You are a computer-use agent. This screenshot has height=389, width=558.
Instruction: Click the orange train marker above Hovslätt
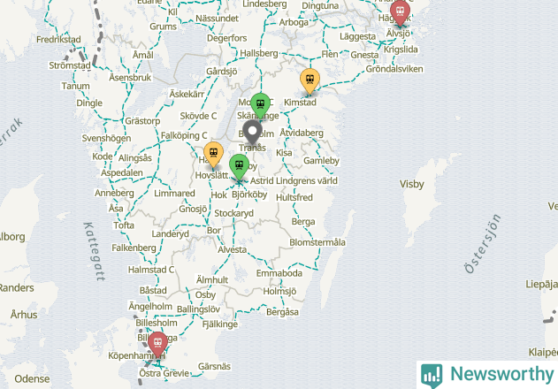(x=213, y=155)
